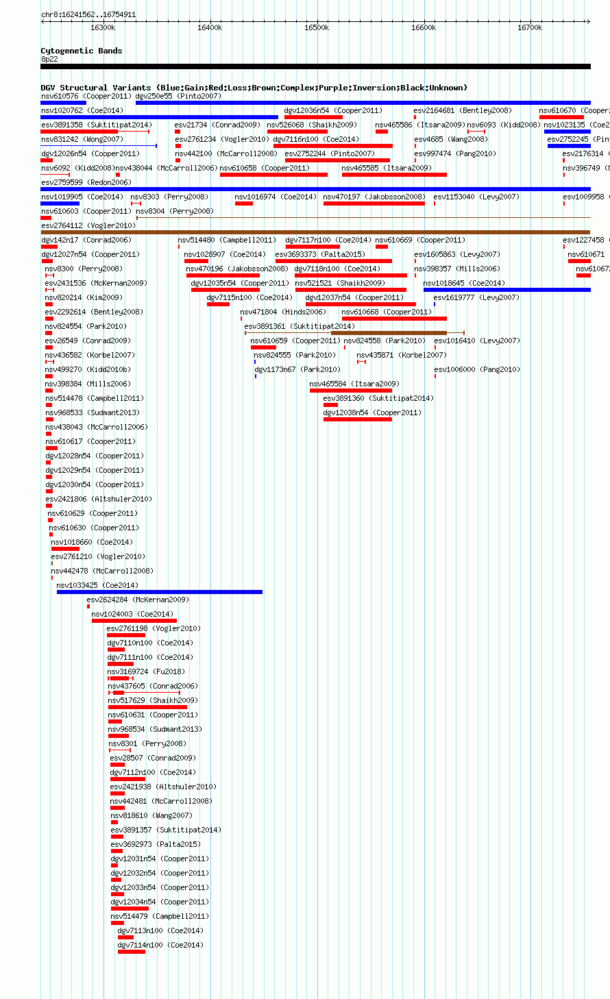Select nsv1018645 (Coe2014) label
This screenshot has height=999, width=610.
pos(465,283)
